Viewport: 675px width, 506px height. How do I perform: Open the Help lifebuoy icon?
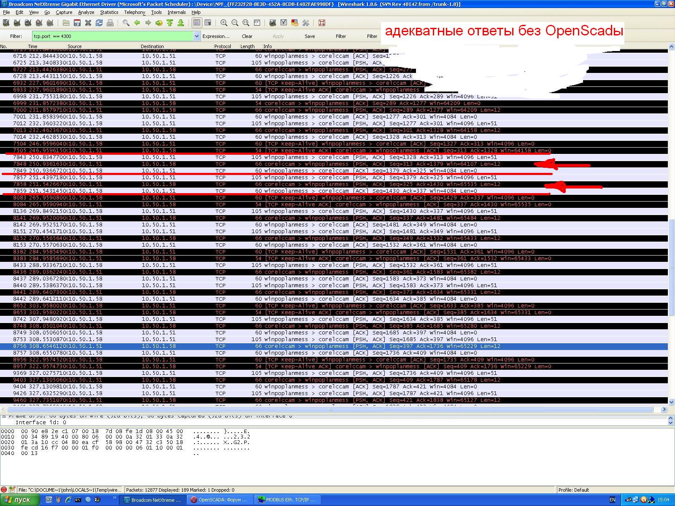322,23
